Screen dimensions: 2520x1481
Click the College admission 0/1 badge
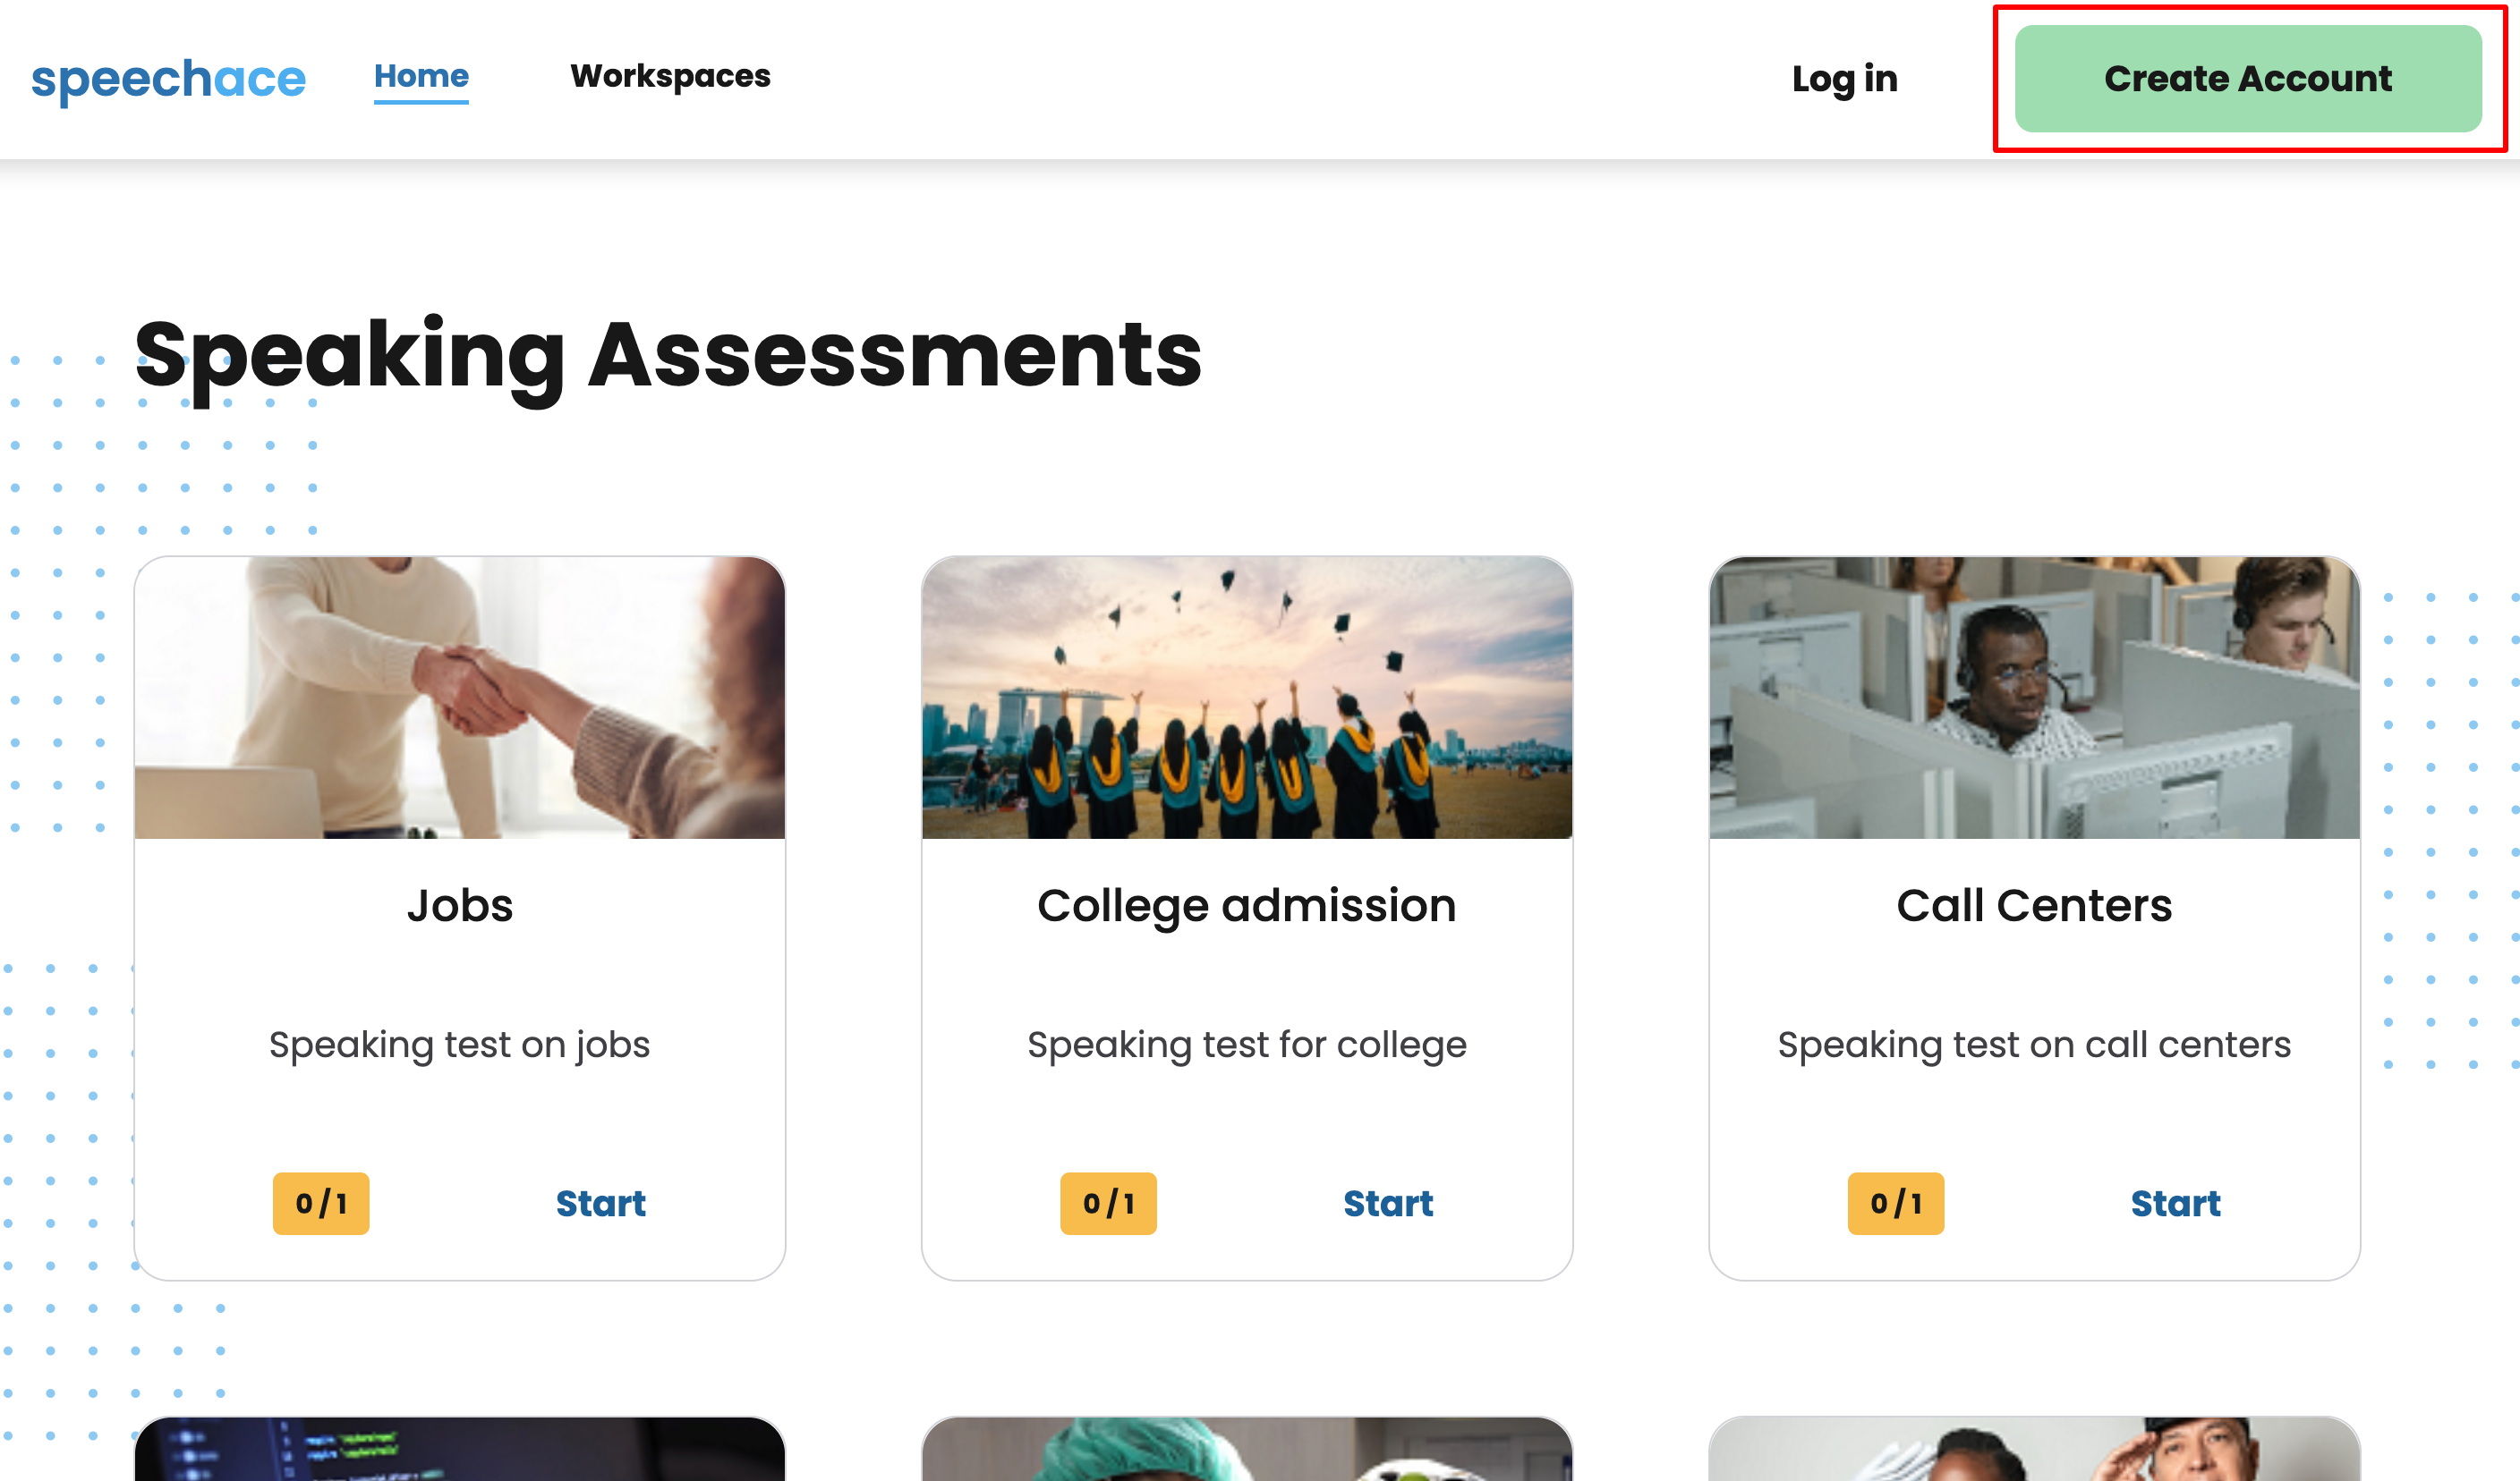pos(1108,1203)
